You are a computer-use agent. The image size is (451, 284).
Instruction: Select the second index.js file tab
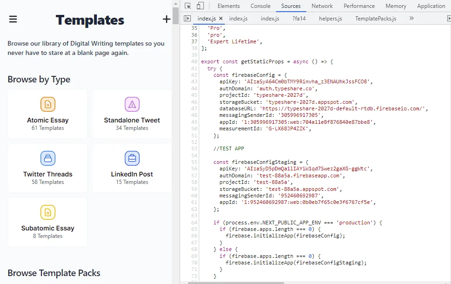[238, 19]
